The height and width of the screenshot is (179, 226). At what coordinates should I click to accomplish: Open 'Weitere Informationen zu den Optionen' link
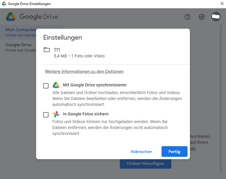tap(84, 71)
